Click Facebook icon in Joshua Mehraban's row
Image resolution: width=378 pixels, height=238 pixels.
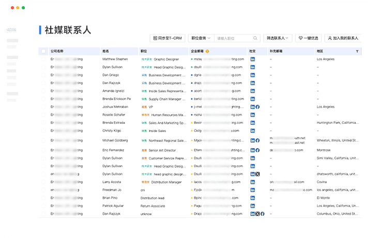point(258,107)
